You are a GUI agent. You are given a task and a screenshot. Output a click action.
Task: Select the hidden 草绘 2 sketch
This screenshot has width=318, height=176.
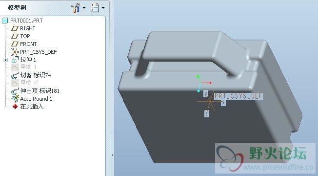pos(29,82)
